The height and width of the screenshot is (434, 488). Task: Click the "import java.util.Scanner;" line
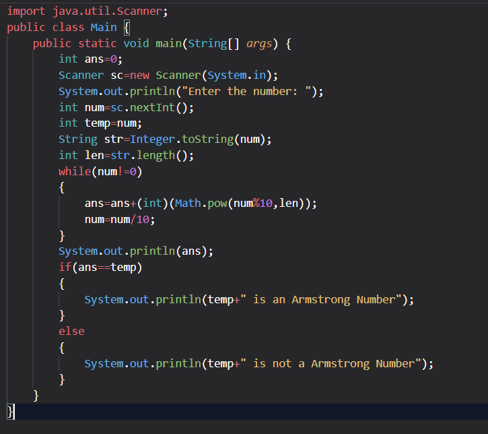point(88,11)
